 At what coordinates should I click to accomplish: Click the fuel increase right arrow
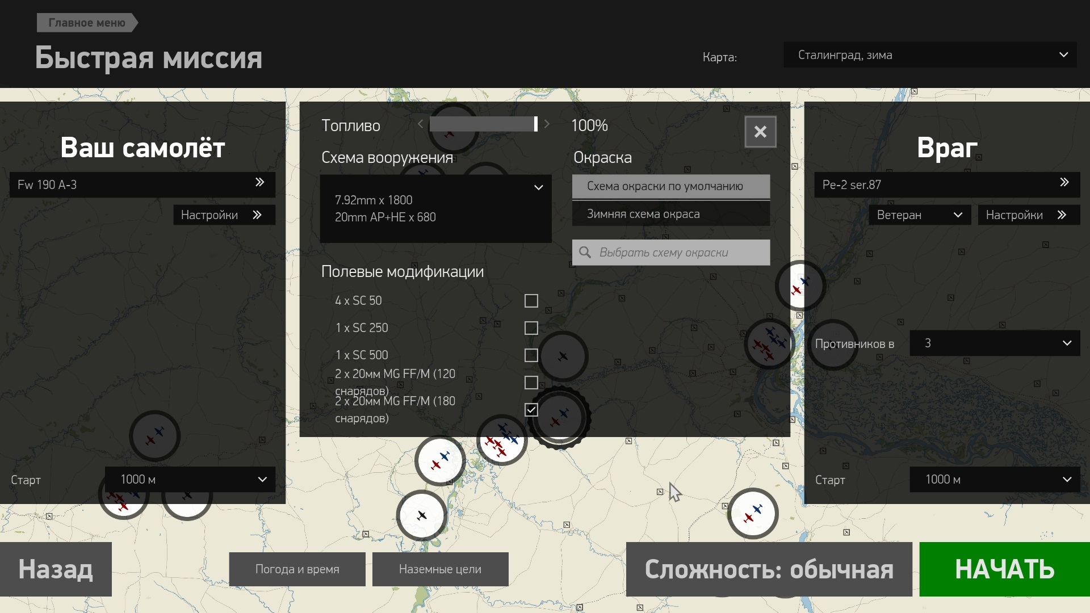point(547,124)
